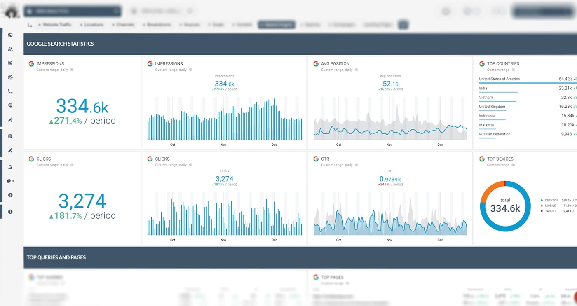Switch to the Sources tab

tap(190, 25)
